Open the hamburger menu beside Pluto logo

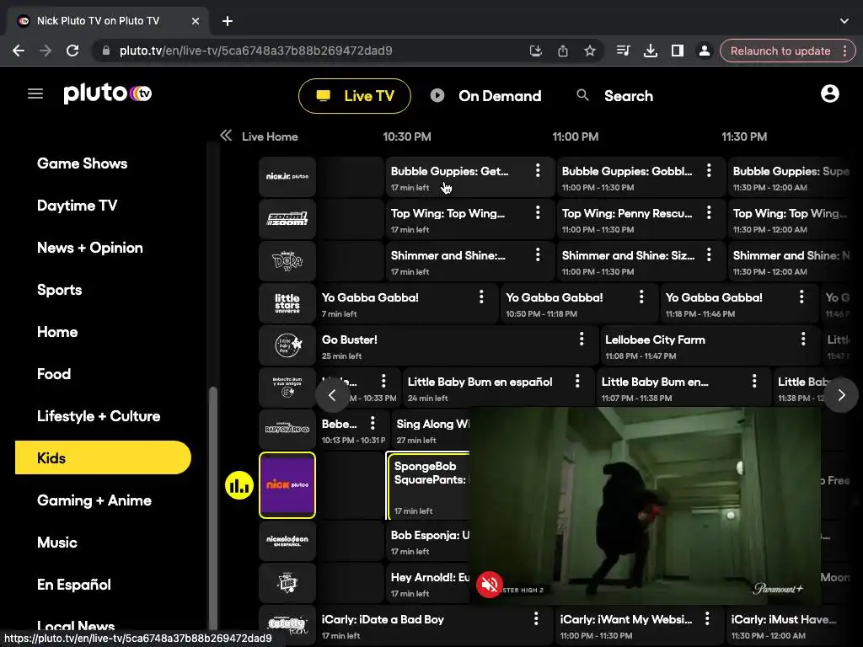pyautogui.click(x=35, y=94)
